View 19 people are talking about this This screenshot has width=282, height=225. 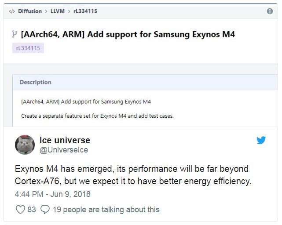pyautogui.click(x=106, y=210)
